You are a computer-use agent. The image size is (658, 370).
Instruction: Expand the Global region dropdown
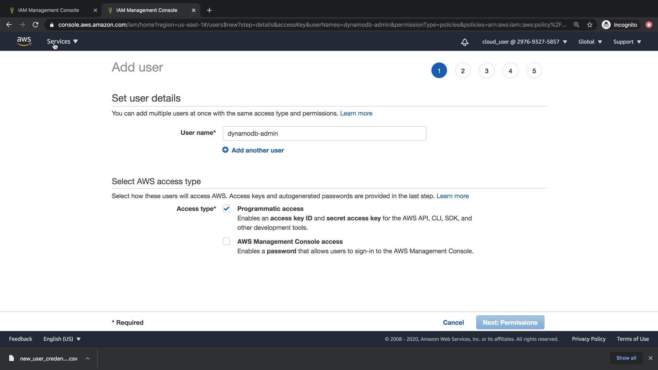590,42
